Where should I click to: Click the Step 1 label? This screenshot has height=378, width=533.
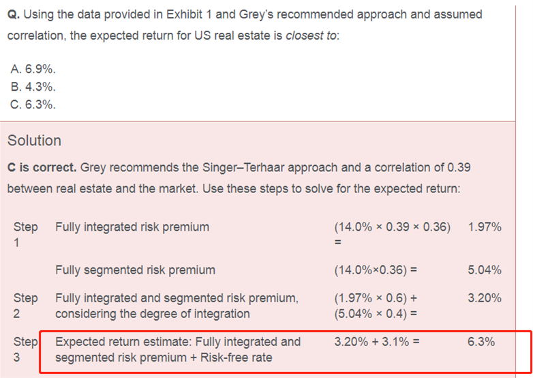(x=25, y=235)
